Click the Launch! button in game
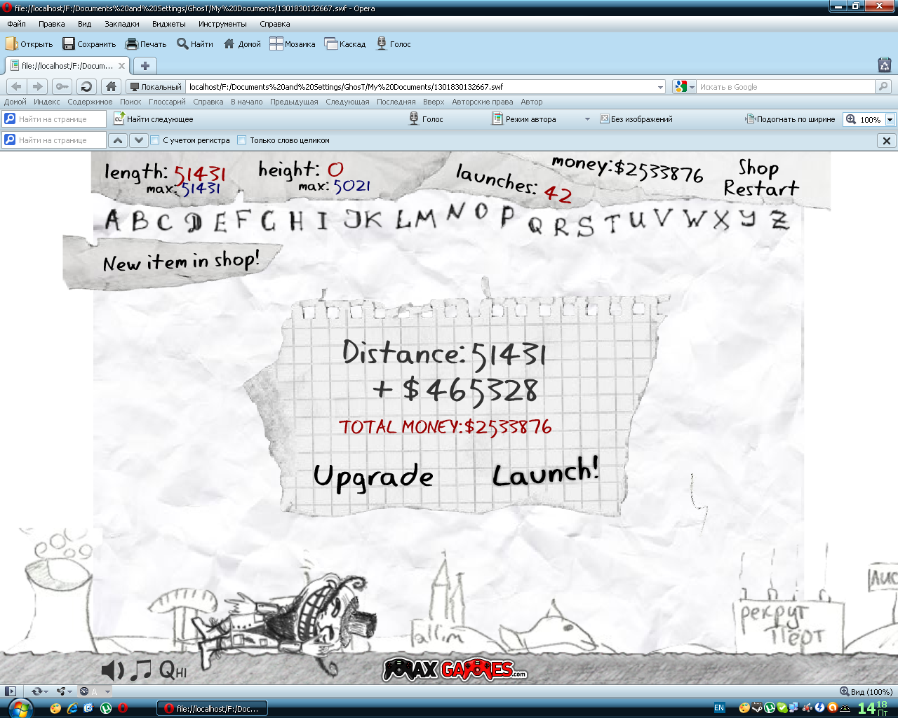 click(x=545, y=473)
